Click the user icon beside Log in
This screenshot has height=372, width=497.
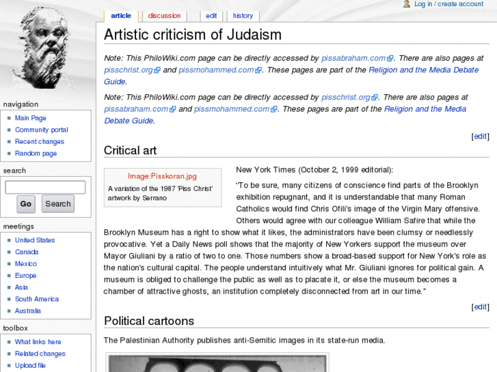(x=406, y=4)
